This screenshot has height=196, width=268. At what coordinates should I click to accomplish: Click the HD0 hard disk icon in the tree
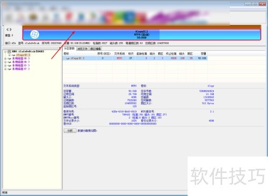(x=10, y=51)
